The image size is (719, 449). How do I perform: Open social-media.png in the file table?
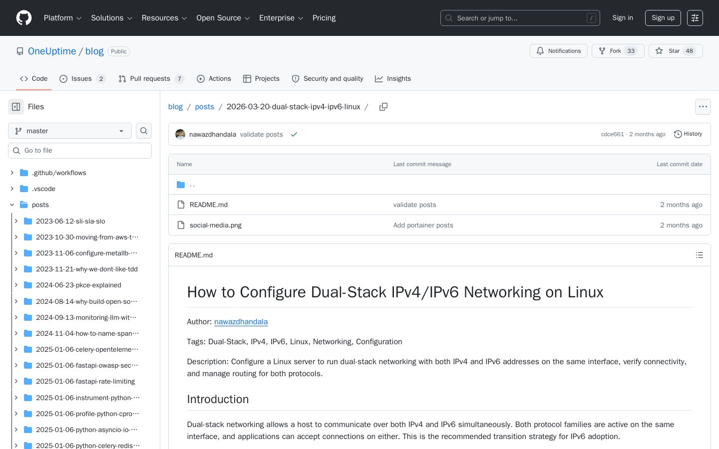[216, 225]
